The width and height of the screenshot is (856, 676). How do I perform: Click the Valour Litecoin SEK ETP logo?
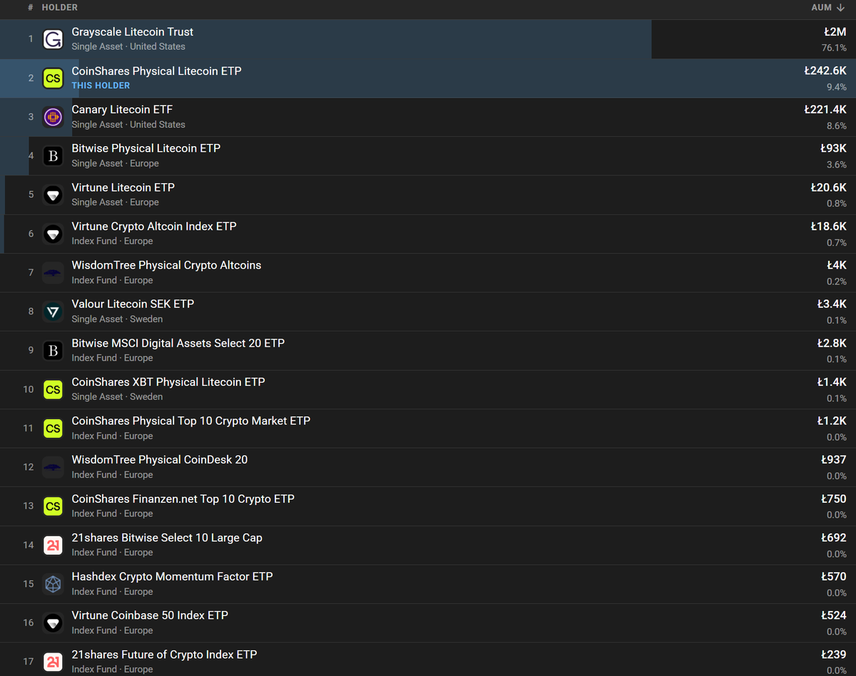[x=53, y=312]
